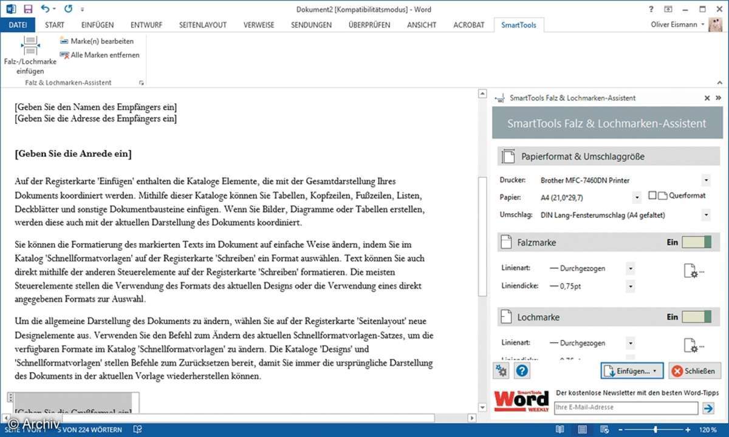Click the Ihre E-Mail-Adresse input field
729x437 pixels.
click(626, 408)
